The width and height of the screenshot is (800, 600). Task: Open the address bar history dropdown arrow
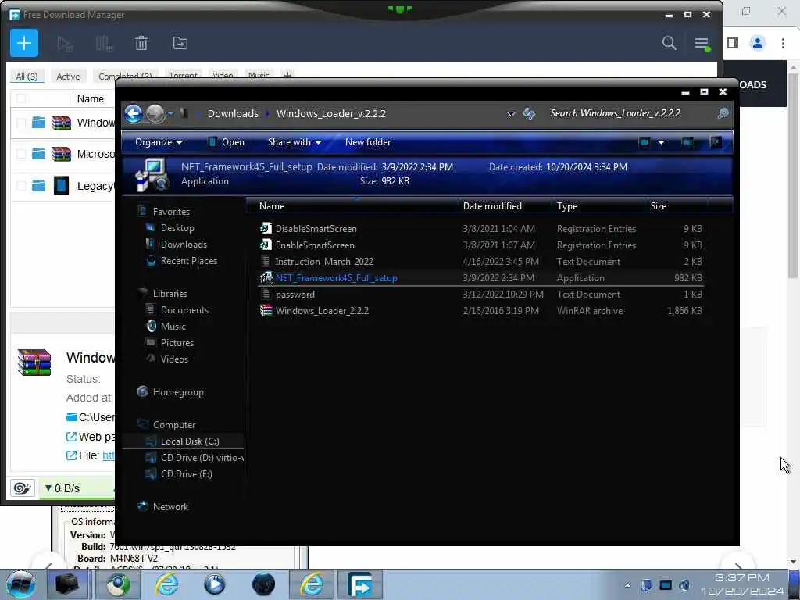coord(511,114)
